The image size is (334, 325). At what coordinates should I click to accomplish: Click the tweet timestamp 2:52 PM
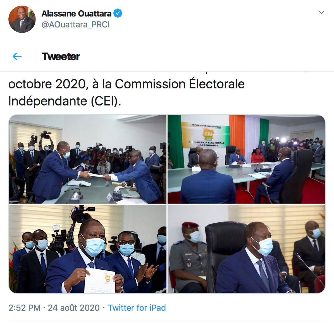(x=25, y=308)
